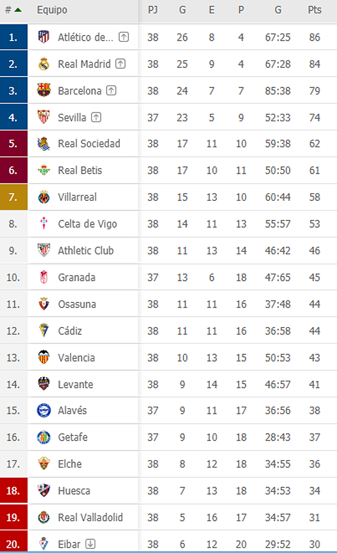
Task: Open the Celta de Vigo team link
Action: pyautogui.click(x=87, y=224)
